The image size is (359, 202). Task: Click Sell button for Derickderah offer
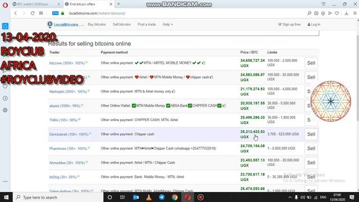tap(311, 134)
